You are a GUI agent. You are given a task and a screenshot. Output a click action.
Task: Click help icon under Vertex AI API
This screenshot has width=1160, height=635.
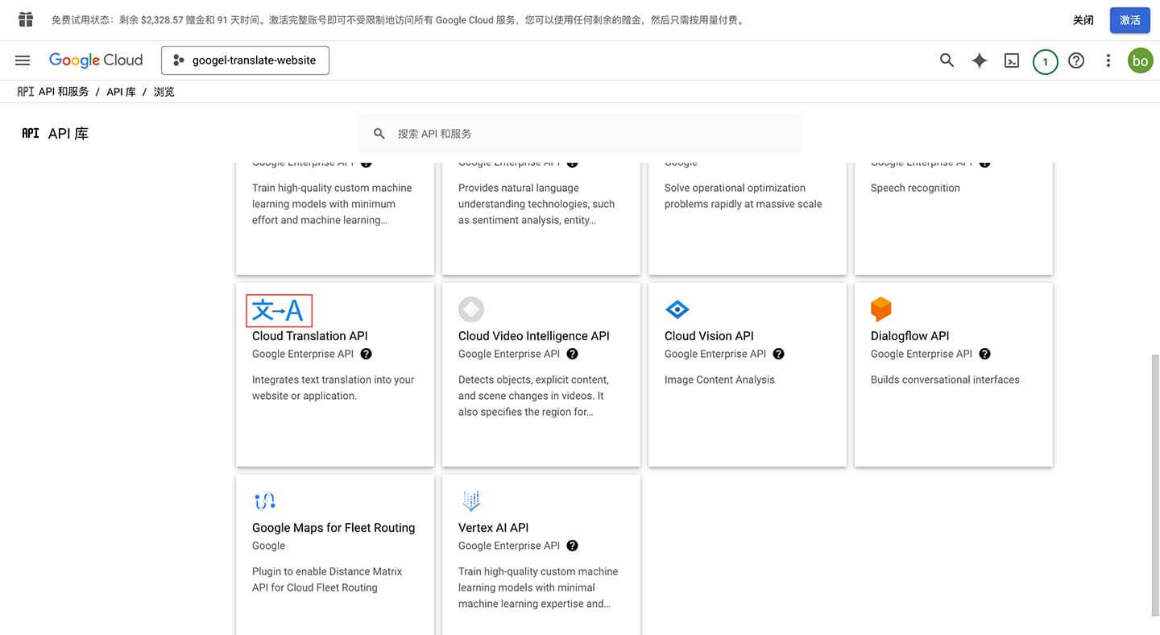[572, 546]
